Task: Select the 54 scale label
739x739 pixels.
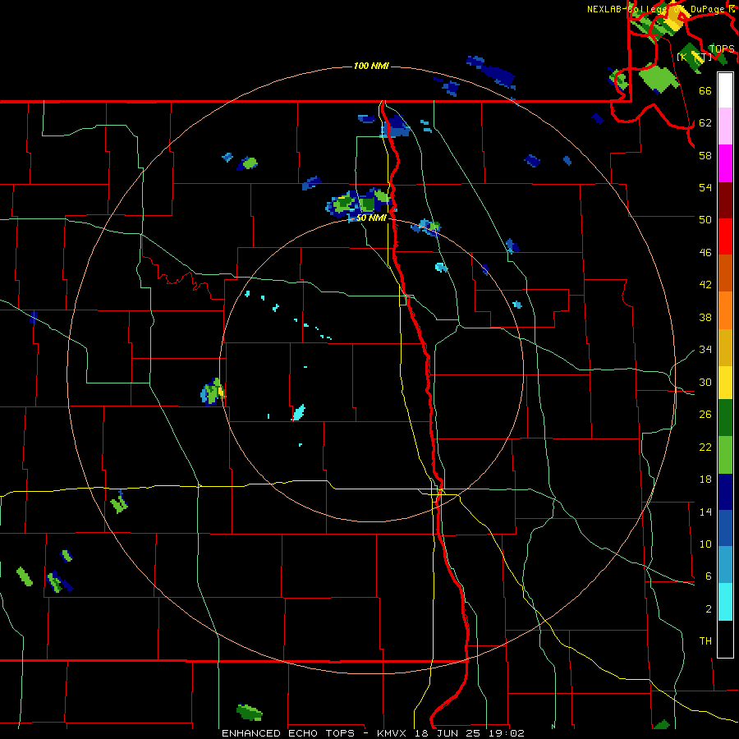Action: coord(705,187)
